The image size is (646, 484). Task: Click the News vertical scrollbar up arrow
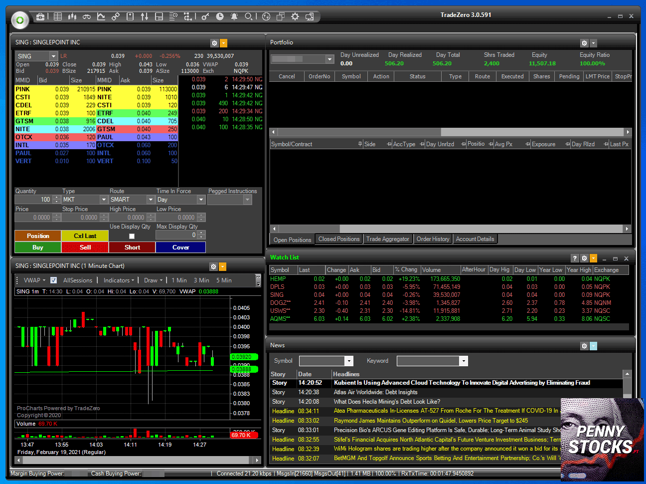(x=627, y=374)
